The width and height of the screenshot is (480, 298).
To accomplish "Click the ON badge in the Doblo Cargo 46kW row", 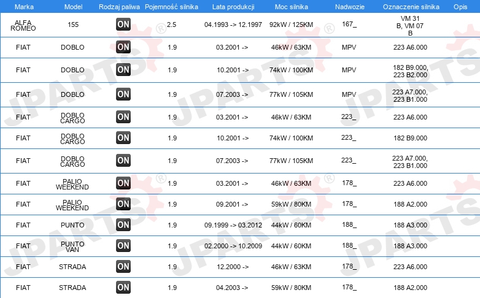I will (123, 117).
